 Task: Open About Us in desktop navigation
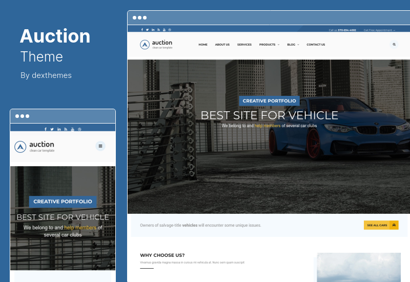tap(222, 45)
